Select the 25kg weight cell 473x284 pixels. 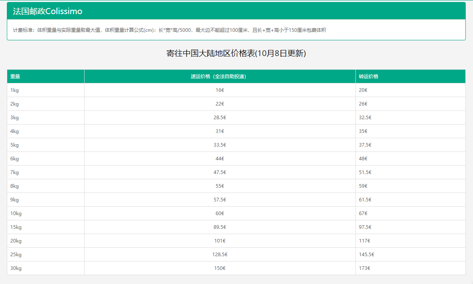tap(45, 255)
